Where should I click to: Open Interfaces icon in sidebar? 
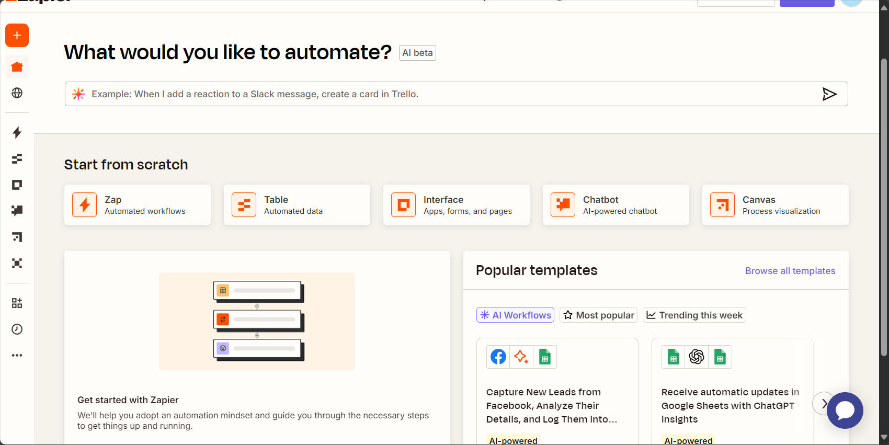tap(17, 185)
